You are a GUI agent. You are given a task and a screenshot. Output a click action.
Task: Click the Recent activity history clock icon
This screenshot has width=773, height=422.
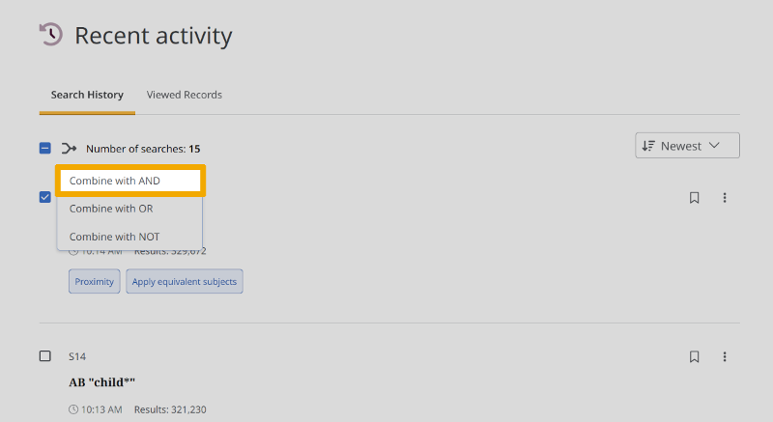click(x=50, y=36)
